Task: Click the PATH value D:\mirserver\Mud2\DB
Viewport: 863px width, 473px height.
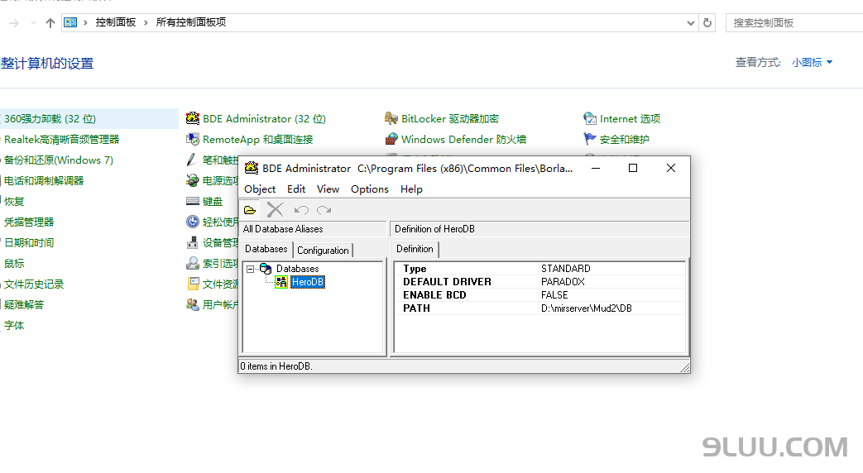Action: coord(611,308)
